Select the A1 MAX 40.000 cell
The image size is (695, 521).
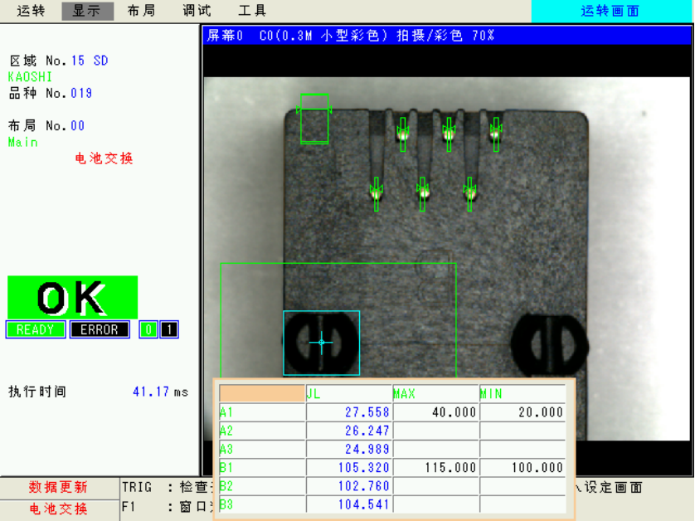(x=435, y=412)
